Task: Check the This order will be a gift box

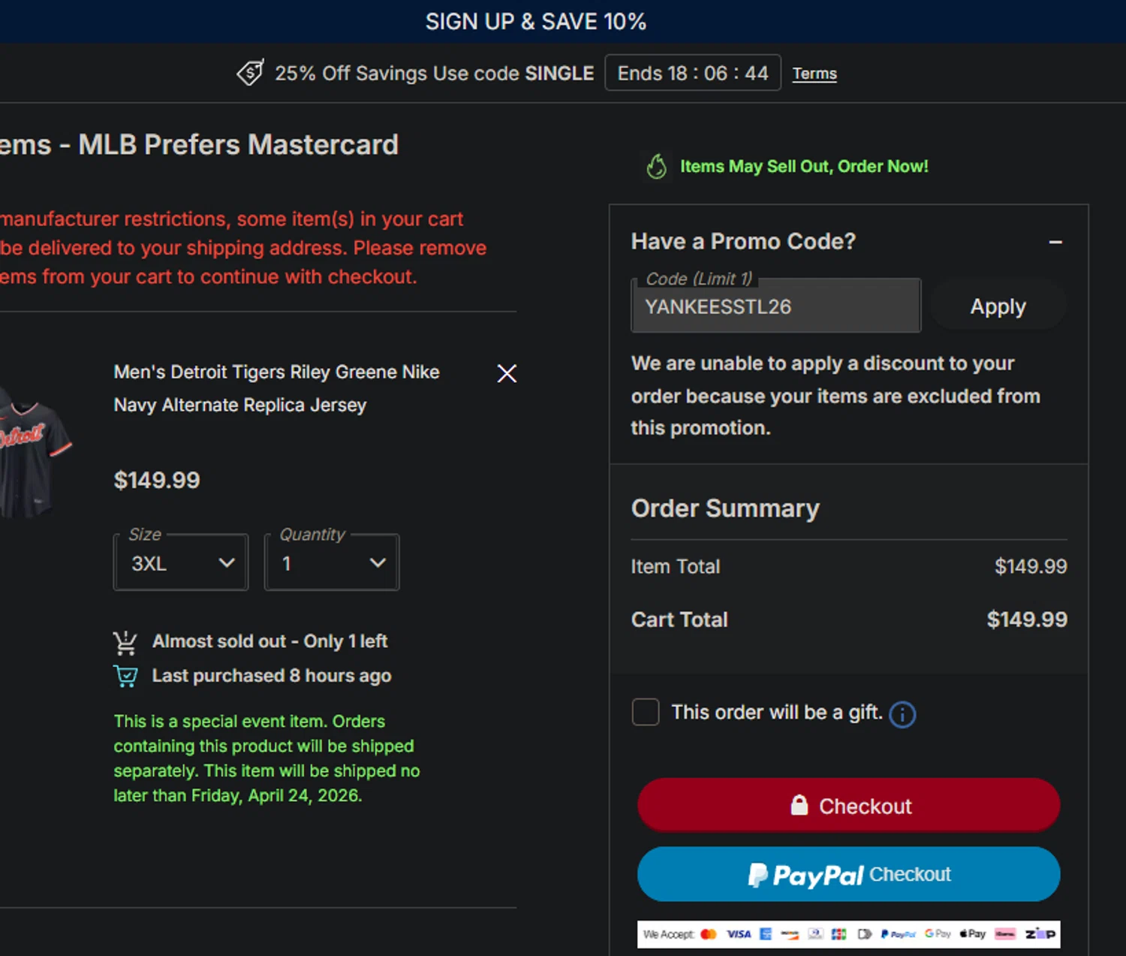Action: click(646, 712)
